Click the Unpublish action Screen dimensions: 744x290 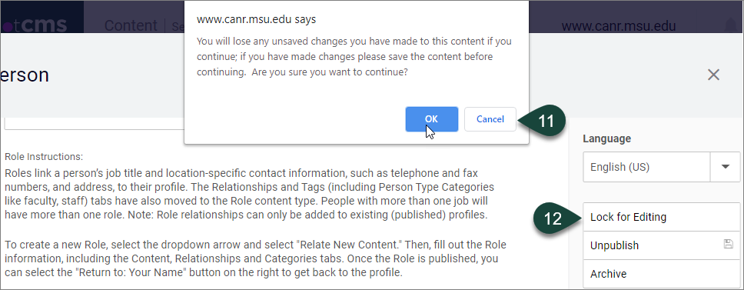662,245
